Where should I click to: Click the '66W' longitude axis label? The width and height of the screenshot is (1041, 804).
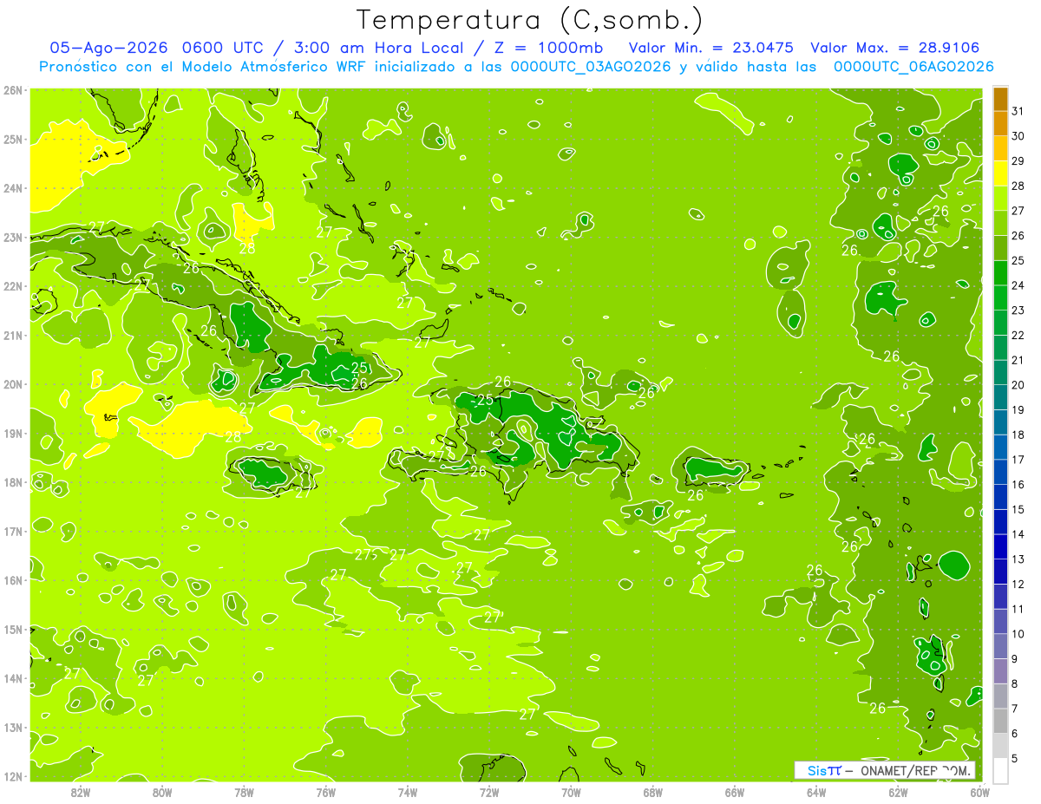point(735,792)
